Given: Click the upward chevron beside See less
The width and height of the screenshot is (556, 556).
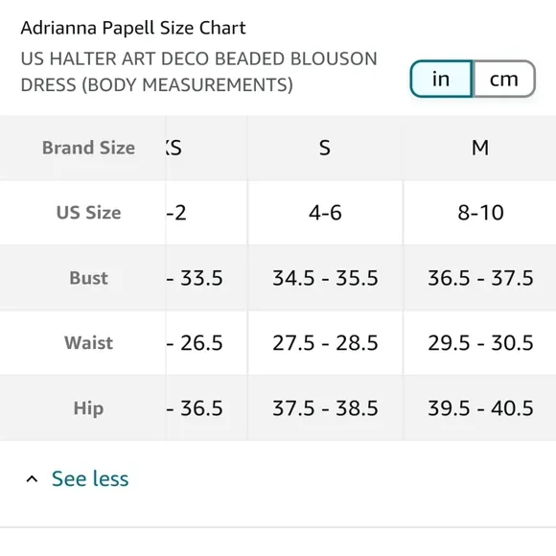Looking at the screenshot, I should [32, 479].
